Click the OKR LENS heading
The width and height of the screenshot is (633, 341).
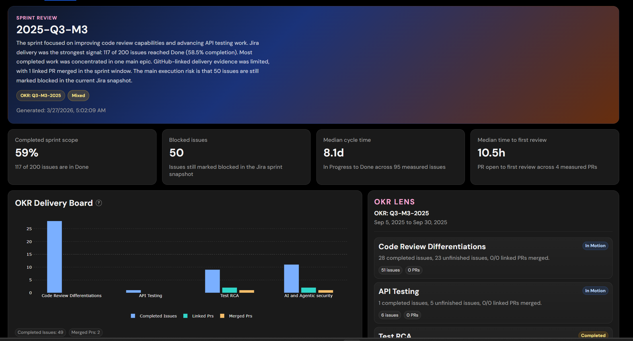394,202
